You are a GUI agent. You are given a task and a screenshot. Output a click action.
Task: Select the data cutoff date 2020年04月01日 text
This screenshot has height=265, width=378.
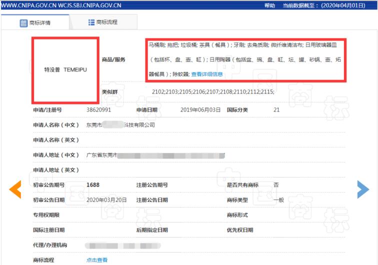click(343, 5)
